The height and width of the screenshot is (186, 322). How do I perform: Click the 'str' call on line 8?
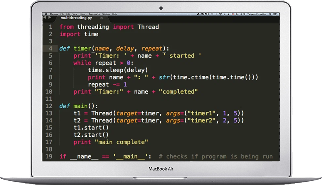coord(164,77)
